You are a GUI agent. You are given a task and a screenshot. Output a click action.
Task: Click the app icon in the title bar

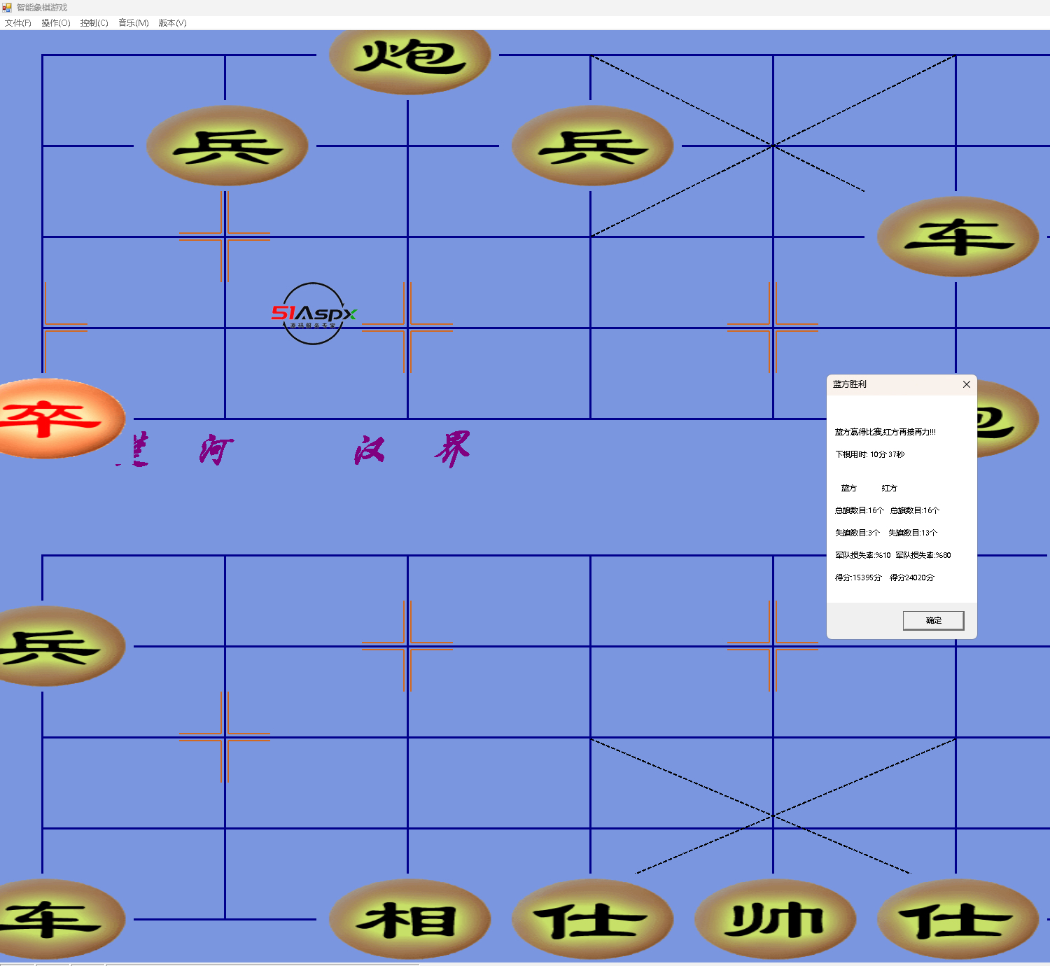coord(7,8)
